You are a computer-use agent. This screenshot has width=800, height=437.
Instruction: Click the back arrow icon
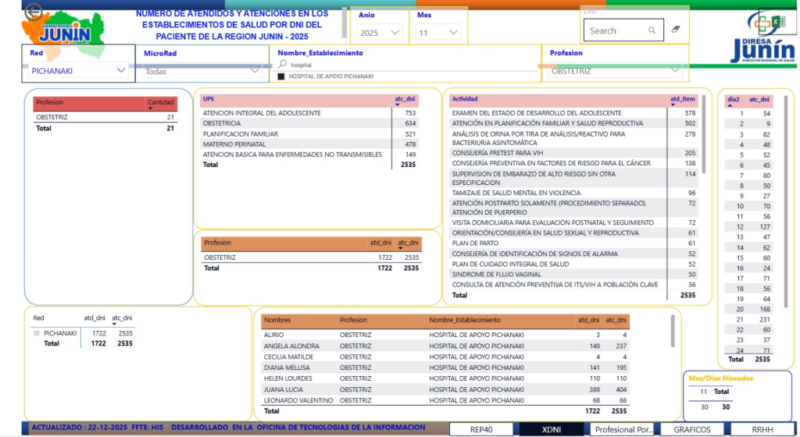pyautogui.click(x=33, y=12)
